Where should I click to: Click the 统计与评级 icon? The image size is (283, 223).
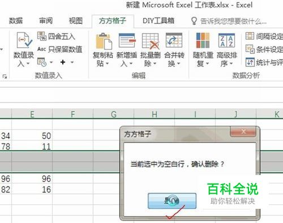pyautogui.click(x=250, y=62)
